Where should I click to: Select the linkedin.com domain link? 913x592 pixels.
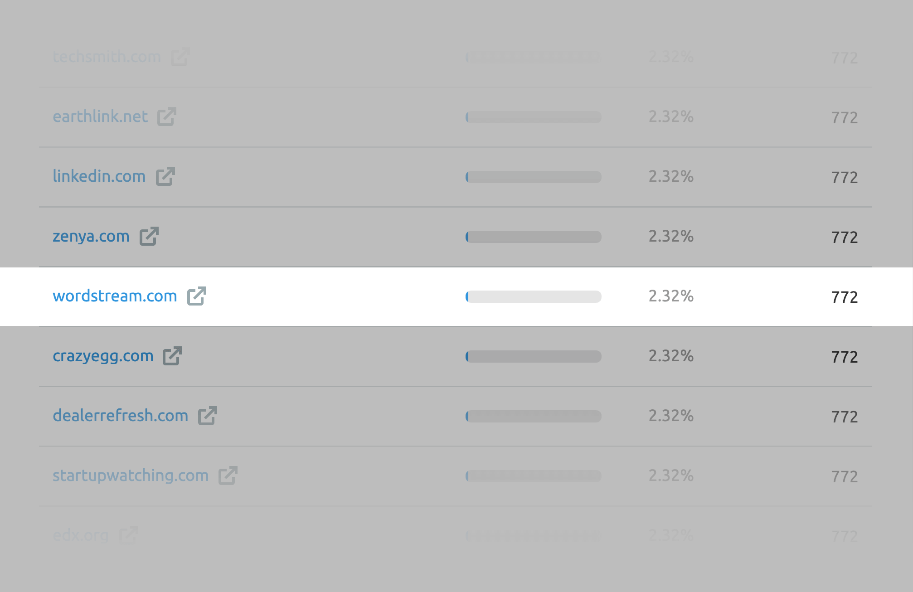point(99,176)
